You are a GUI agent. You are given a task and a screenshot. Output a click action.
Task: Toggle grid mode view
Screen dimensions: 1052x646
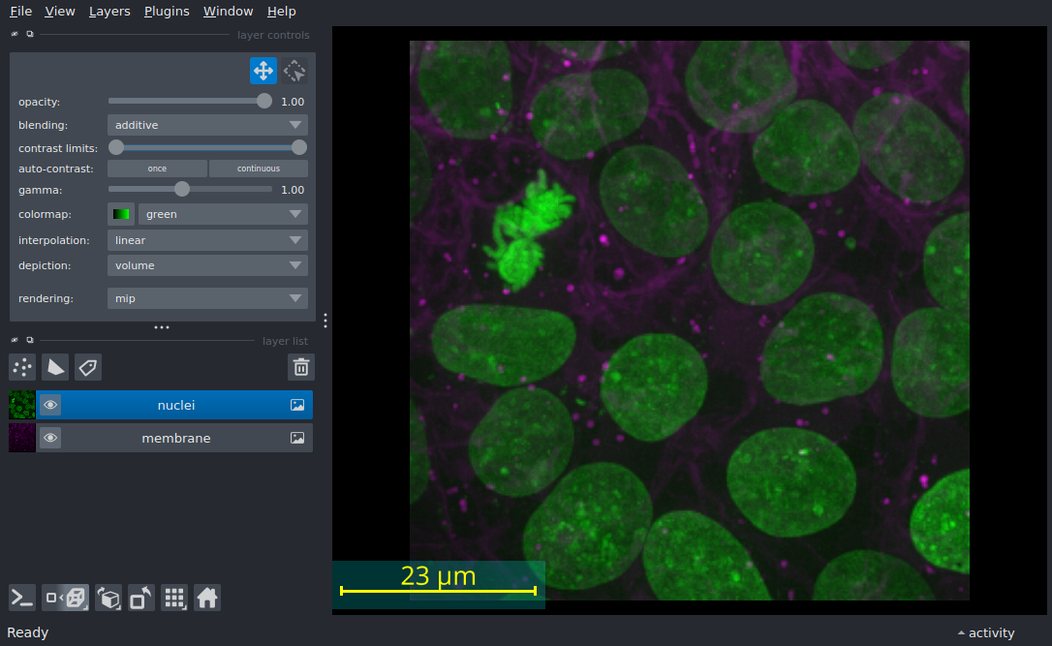click(x=174, y=598)
